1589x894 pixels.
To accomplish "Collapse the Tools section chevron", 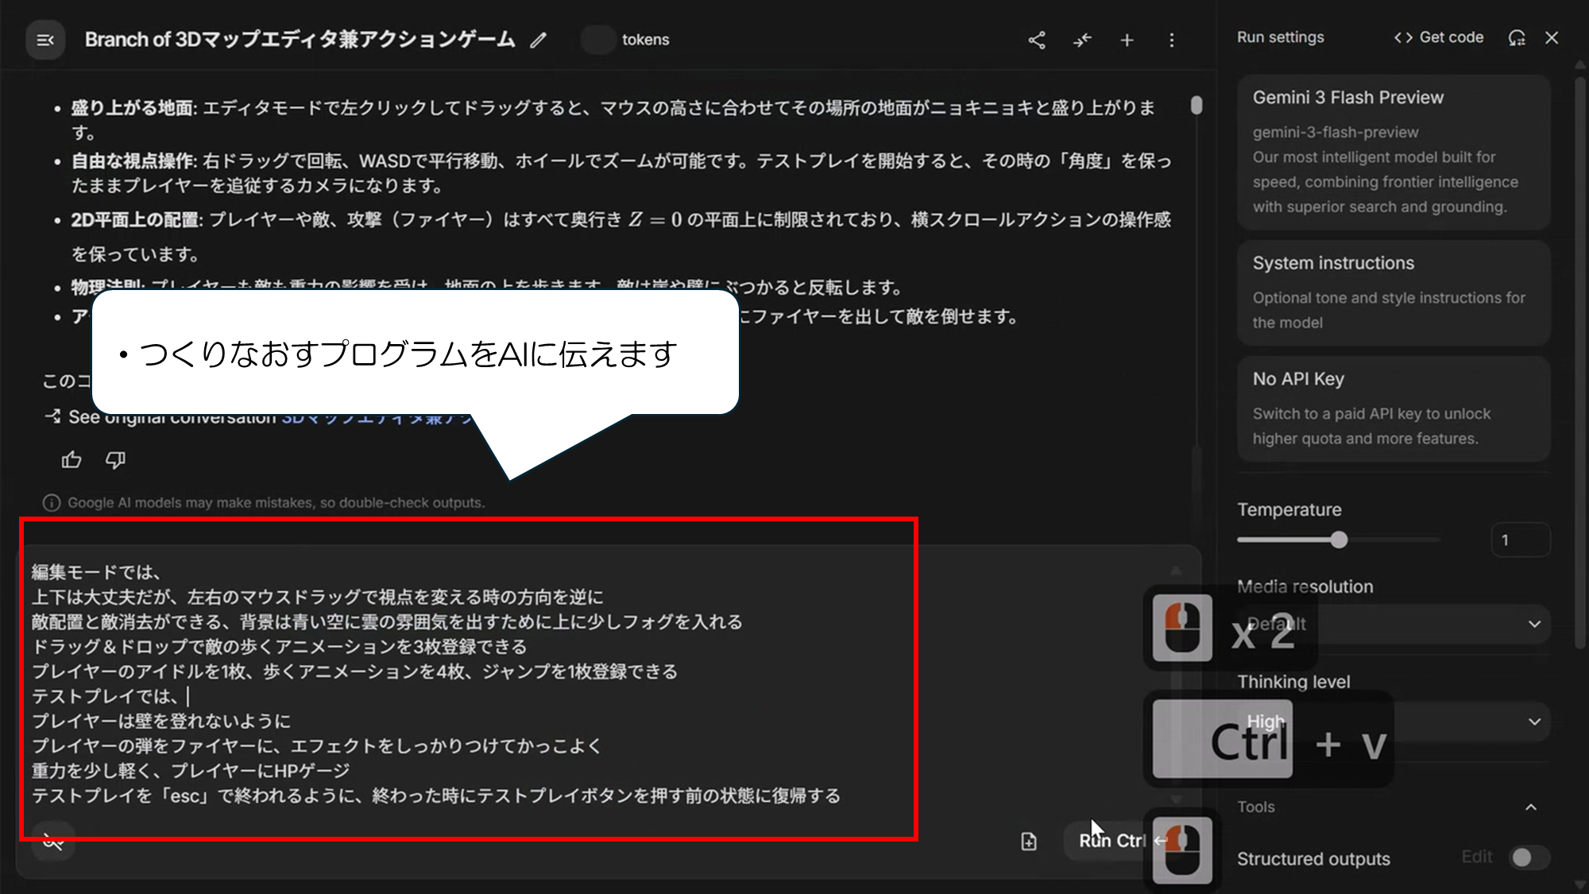I will [x=1531, y=807].
